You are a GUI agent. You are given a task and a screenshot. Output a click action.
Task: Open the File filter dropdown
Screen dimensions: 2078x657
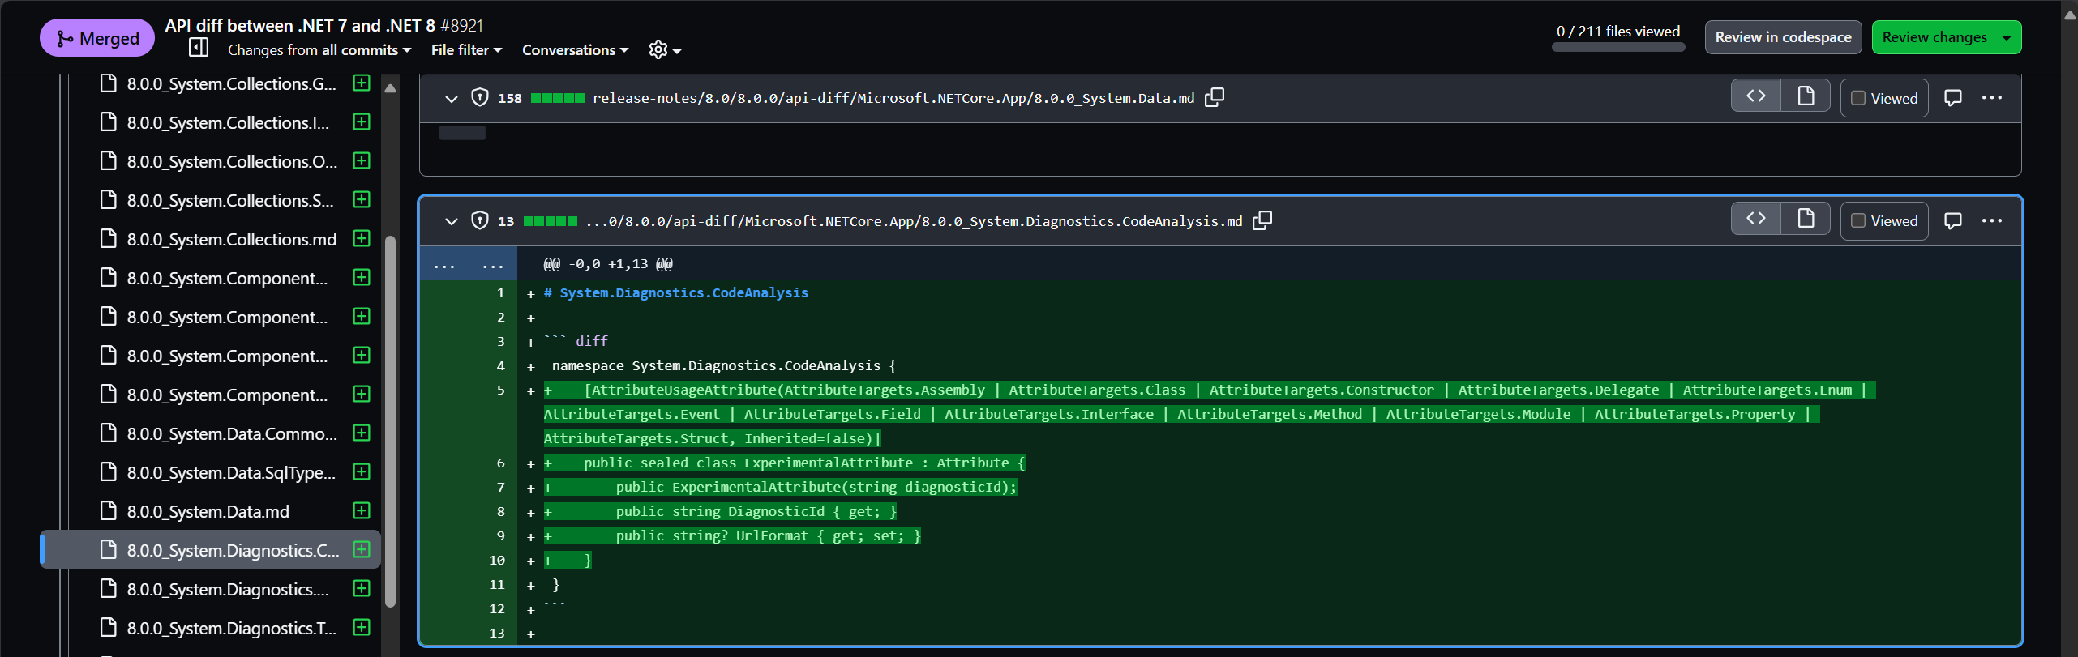[466, 50]
